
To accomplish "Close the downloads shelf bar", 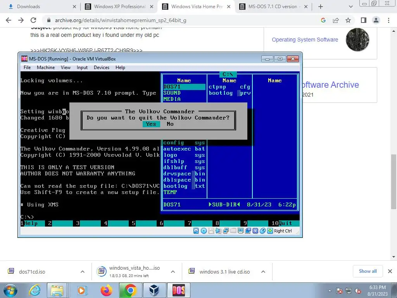I will click(x=390, y=271).
